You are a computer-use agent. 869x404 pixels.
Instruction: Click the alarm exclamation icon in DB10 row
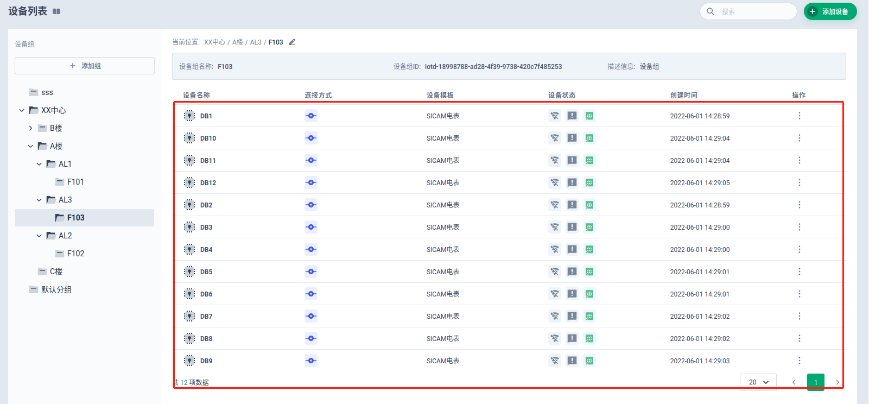pyautogui.click(x=572, y=138)
